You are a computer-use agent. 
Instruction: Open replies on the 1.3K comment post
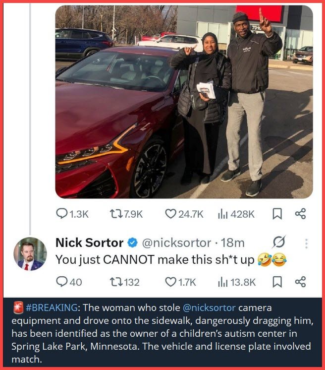coord(72,214)
